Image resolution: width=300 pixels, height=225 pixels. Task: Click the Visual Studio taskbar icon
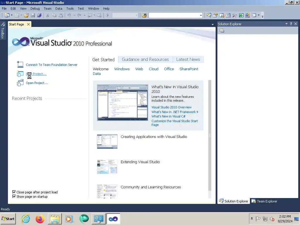click(x=113, y=219)
